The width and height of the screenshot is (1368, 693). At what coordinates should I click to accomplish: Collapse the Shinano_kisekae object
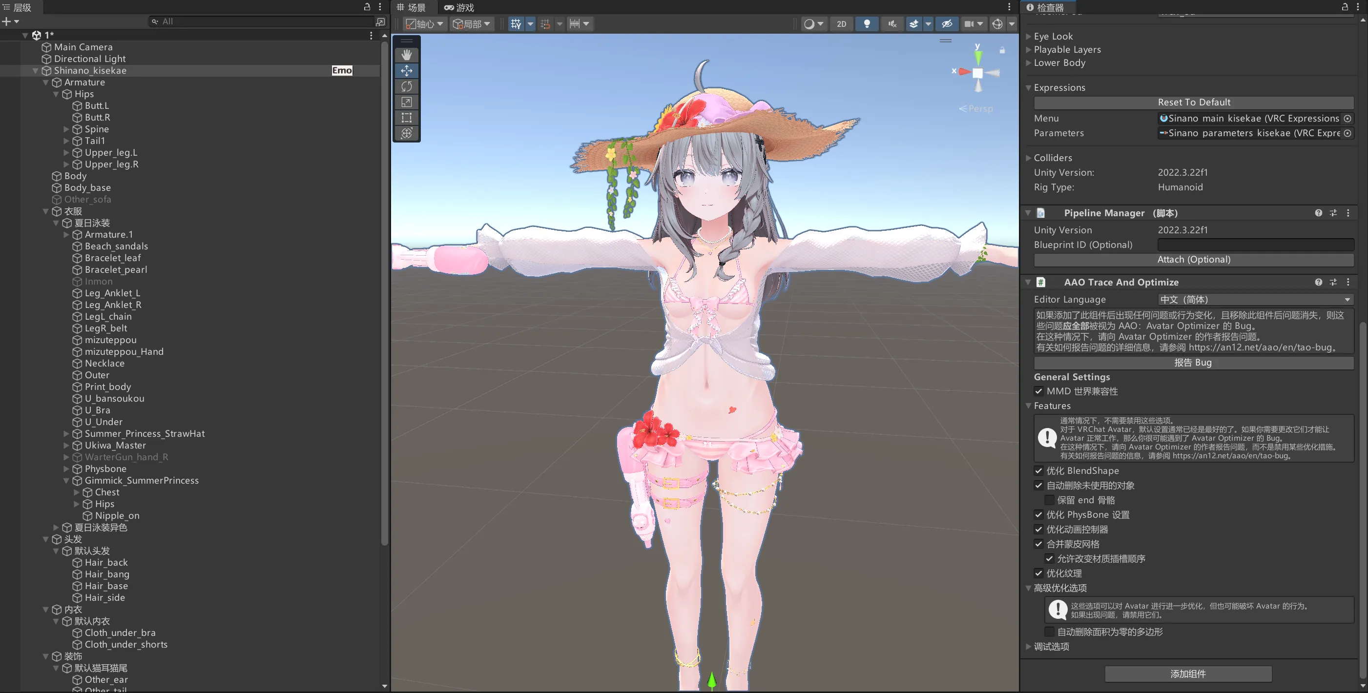(35, 71)
